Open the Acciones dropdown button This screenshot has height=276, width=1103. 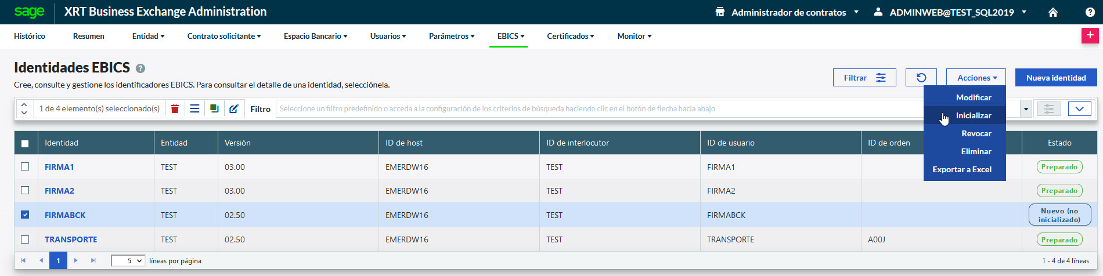[x=976, y=78]
